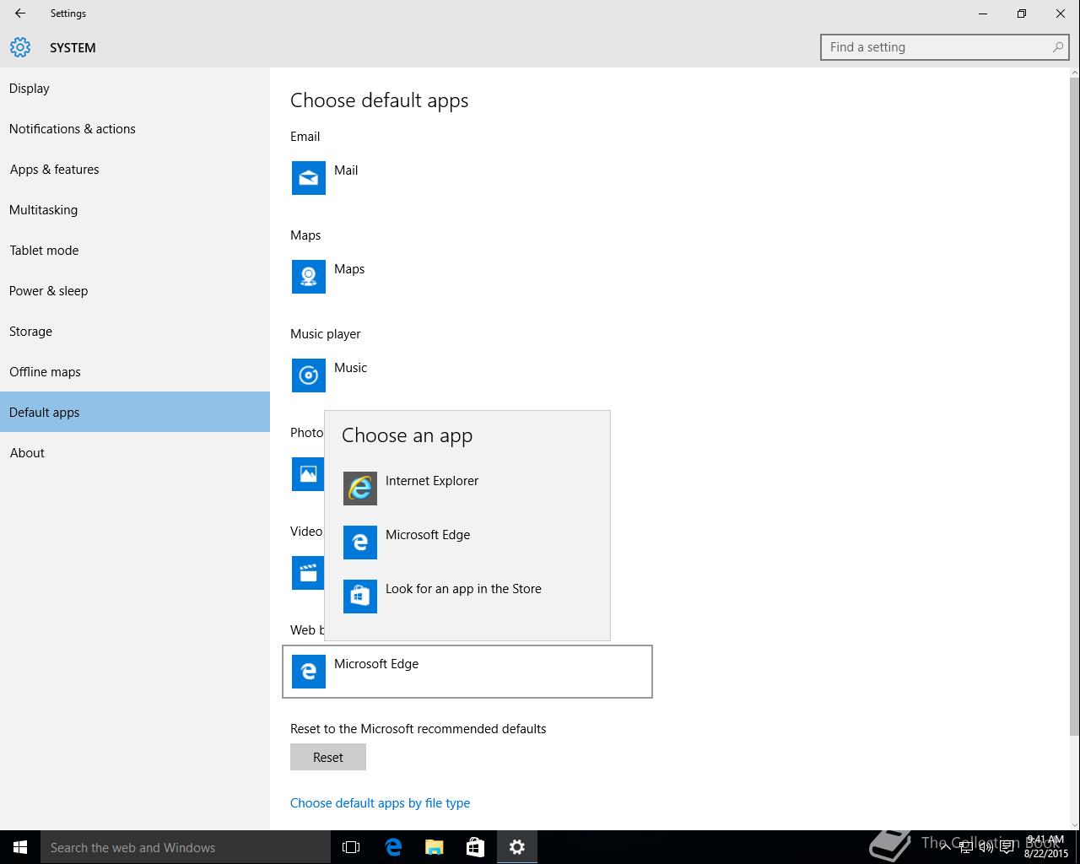
Task: Click the Search the web and Windows box
Action: click(x=186, y=847)
